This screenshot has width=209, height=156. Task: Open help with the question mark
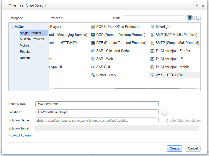(197, 6)
